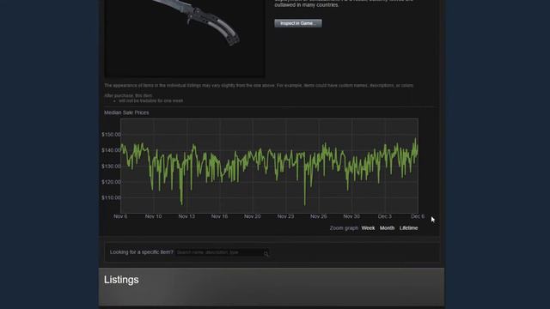550x309 pixels.
Task: Click the $140.00 axis label
Action: [x=111, y=150]
